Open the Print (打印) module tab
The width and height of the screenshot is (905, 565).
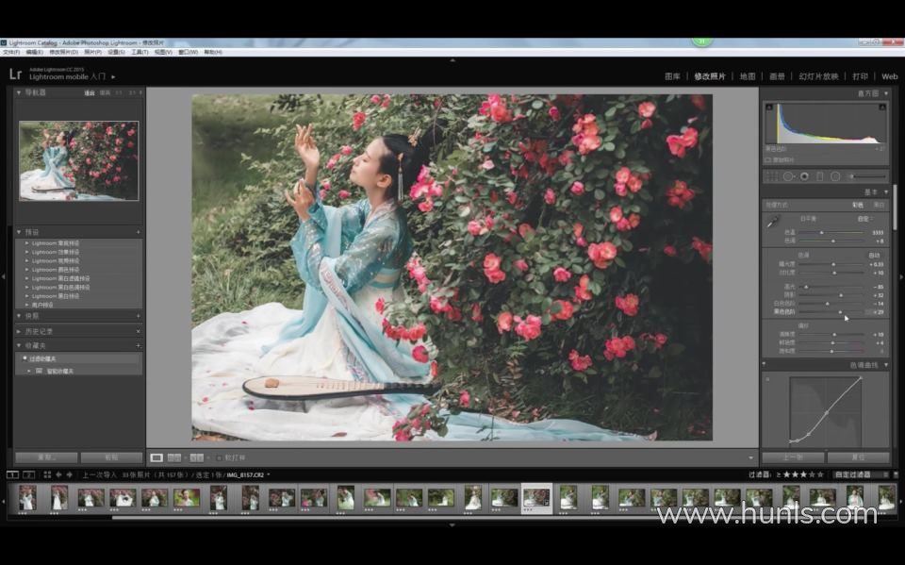[860, 76]
